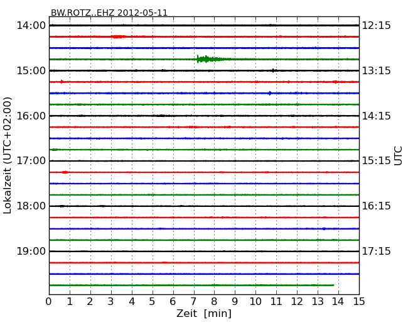This screenshot has width=408, height=327.
Task: Click the 16:00 local time label
Action: (x=31, y=116)
